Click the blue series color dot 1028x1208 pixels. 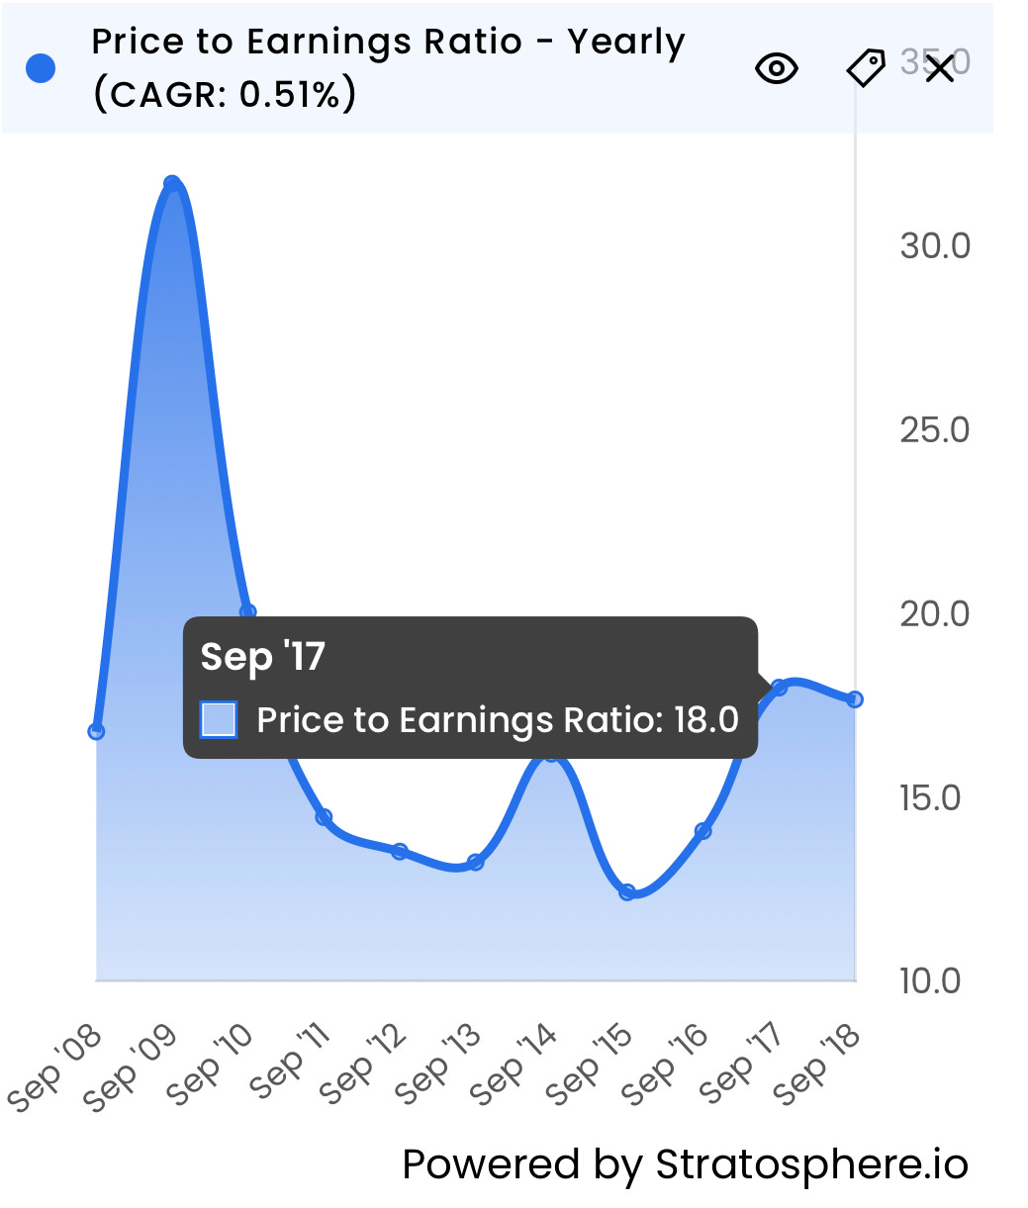[x=41, y=68]
